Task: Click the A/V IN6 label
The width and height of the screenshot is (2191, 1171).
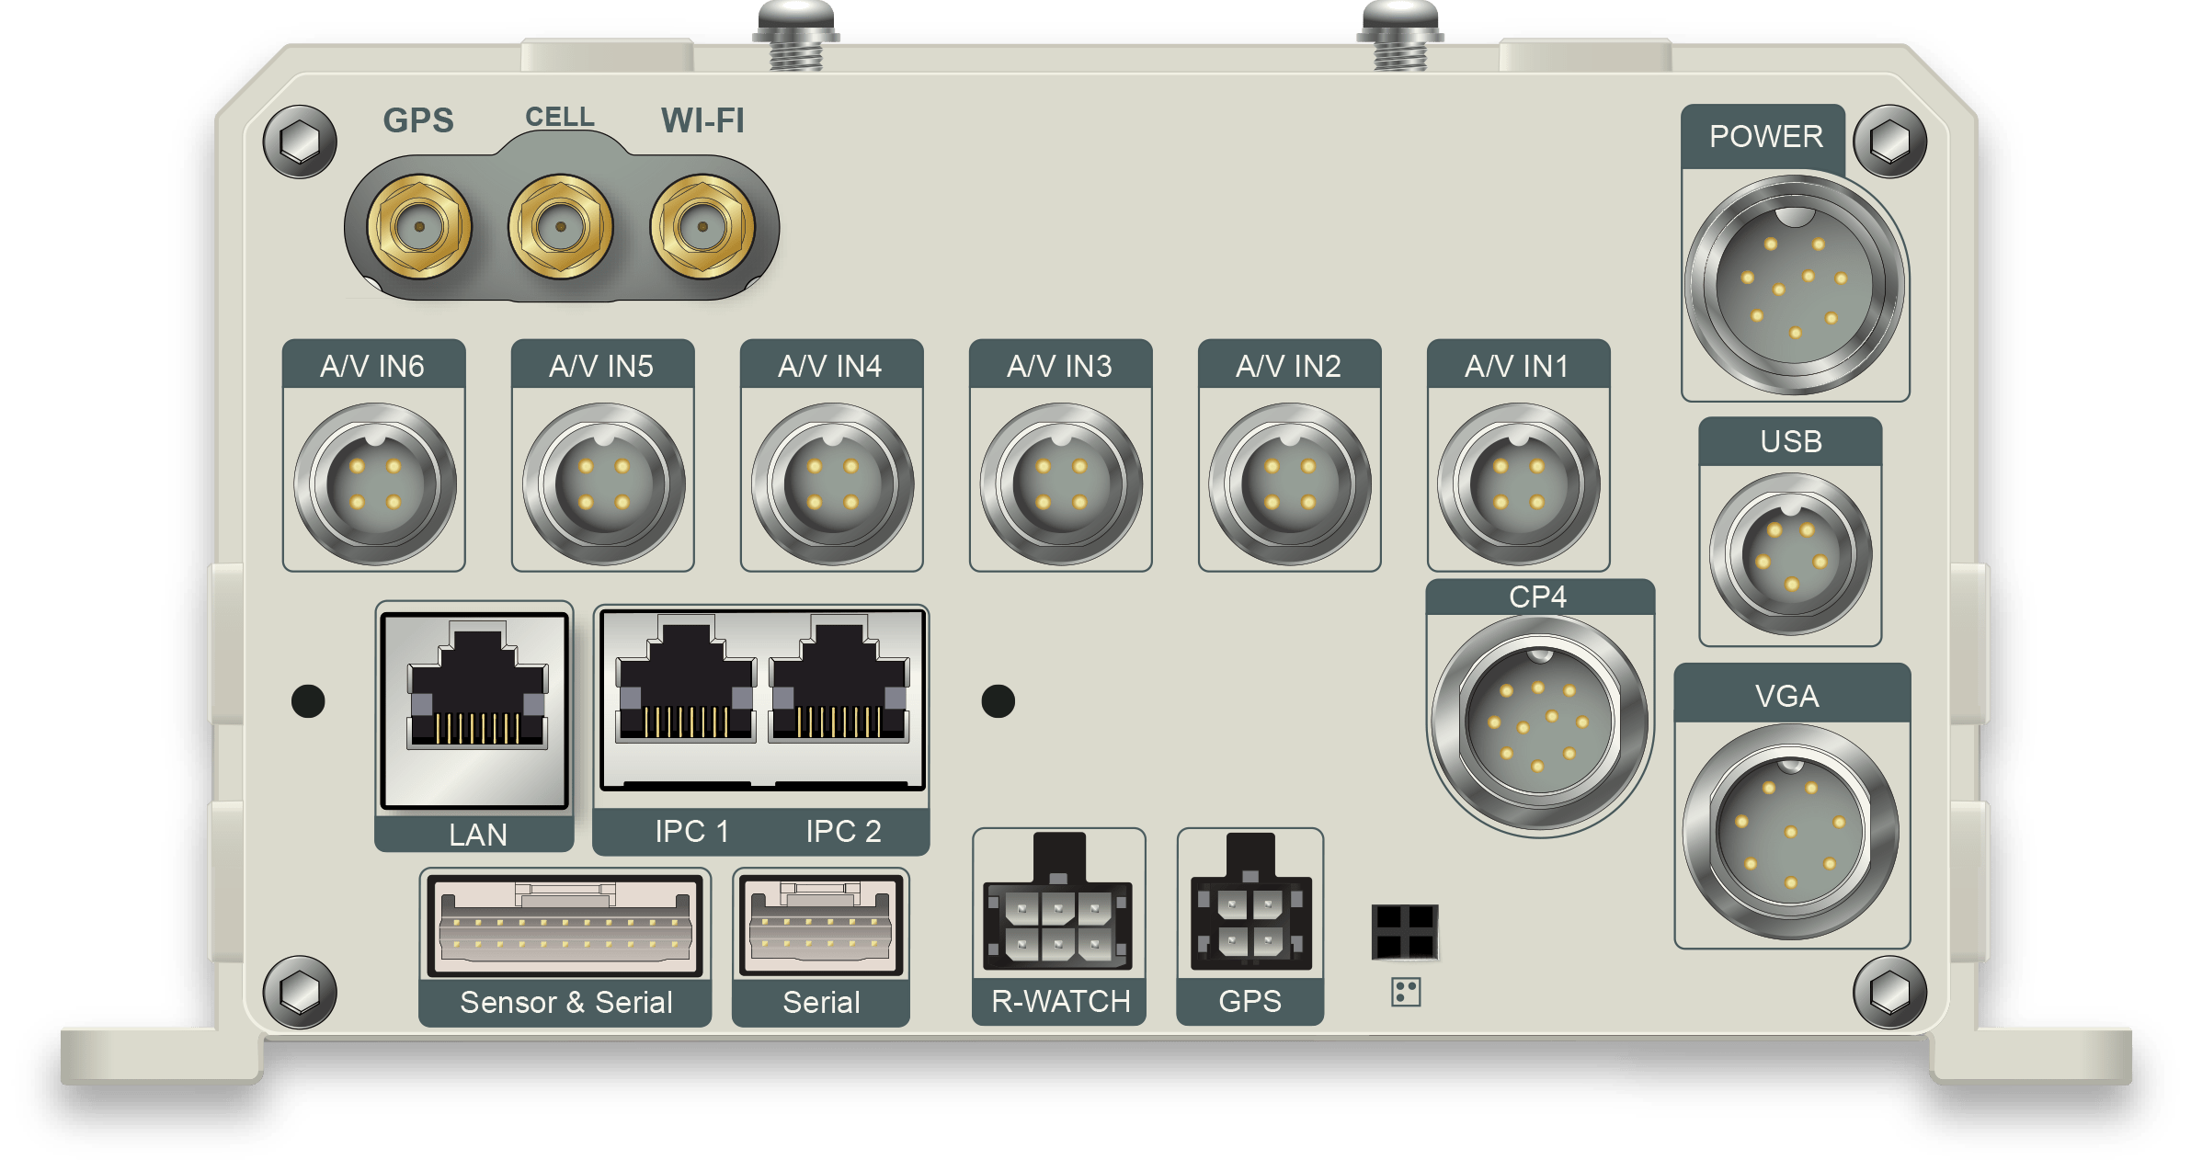Action: (x=372, y=367)
